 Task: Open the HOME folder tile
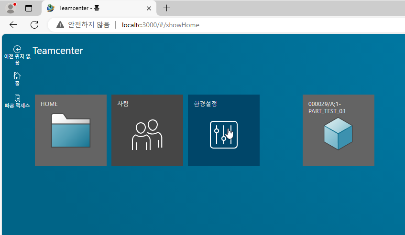tap(71, 130)
